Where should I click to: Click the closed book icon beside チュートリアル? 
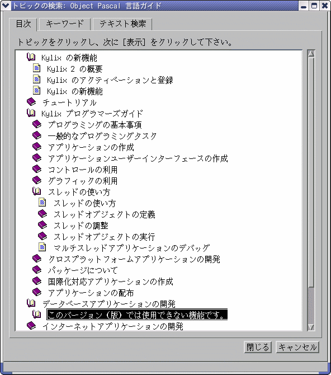click(31, 102)
